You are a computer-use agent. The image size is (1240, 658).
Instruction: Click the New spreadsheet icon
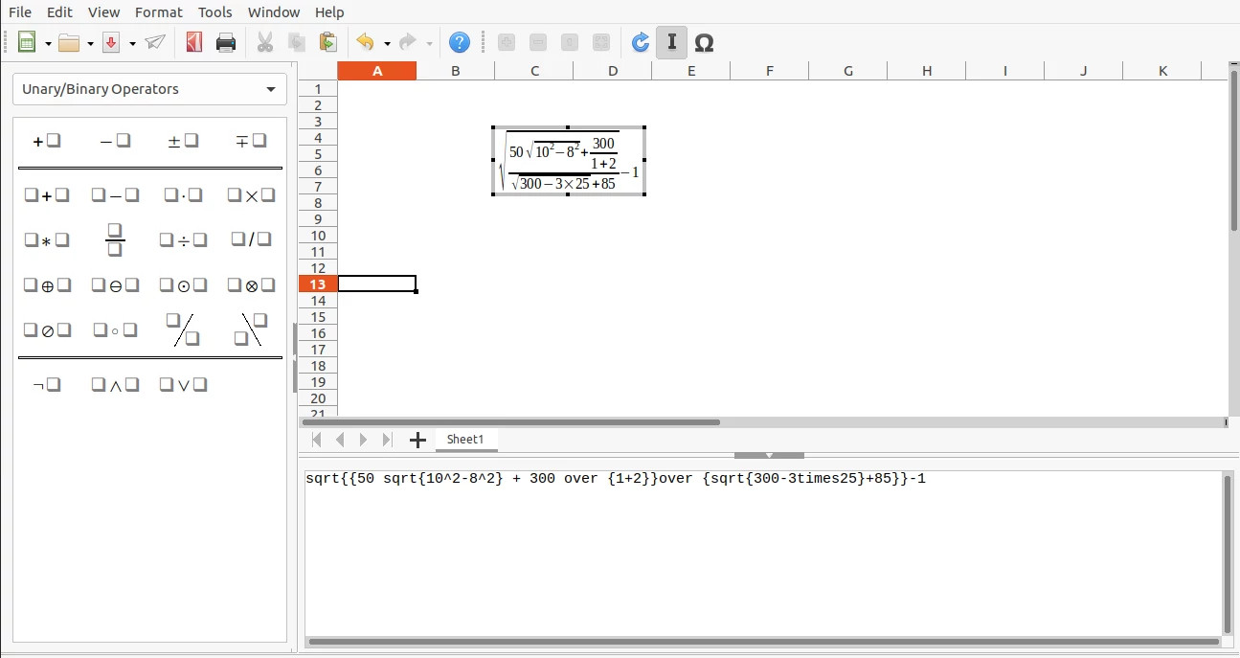pyautogui.click(x=27, y=42)
